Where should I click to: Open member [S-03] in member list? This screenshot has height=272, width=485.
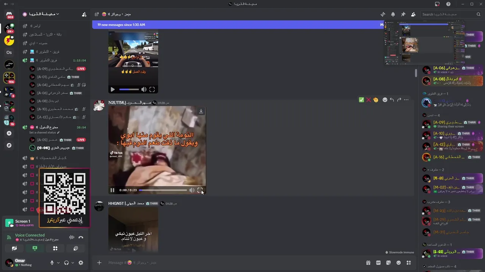pyautogui.click(x=452, y=253)
